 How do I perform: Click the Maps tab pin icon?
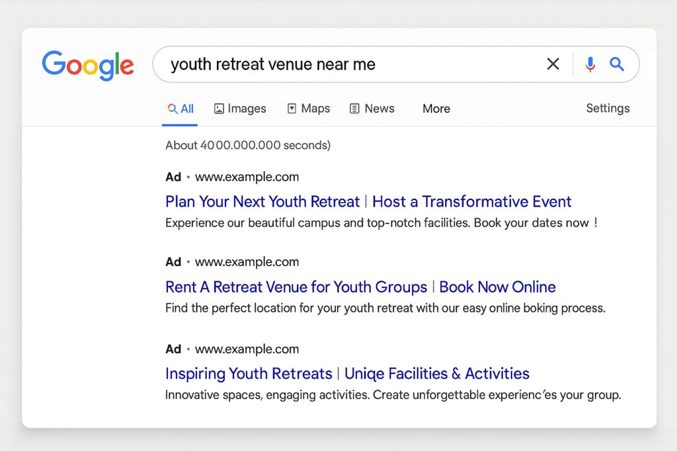[x=292, y=109]
